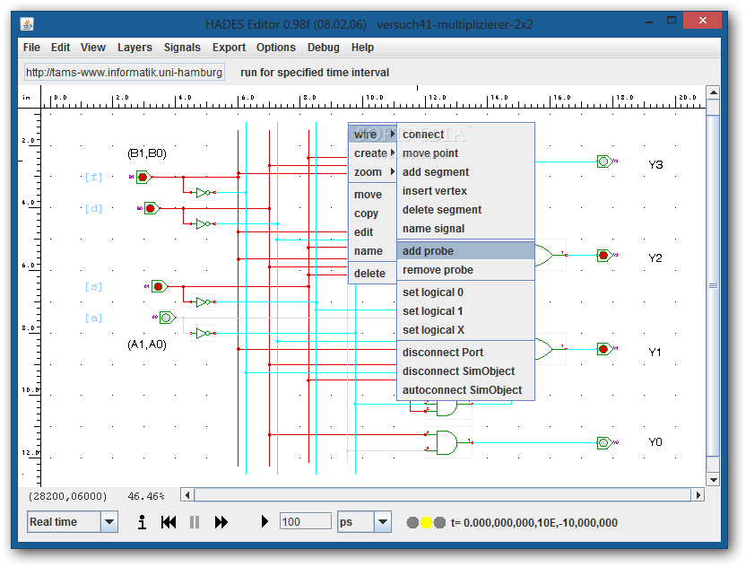Click the Java application icon in title bar
746x567 pixels.
(x=27, y=24)
